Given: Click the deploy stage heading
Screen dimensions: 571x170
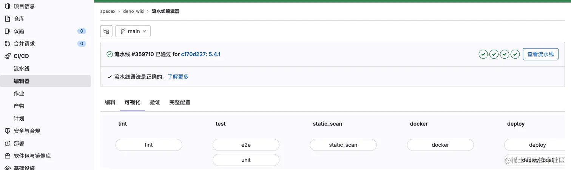Looking at the screenshot, I should point(516,124).
